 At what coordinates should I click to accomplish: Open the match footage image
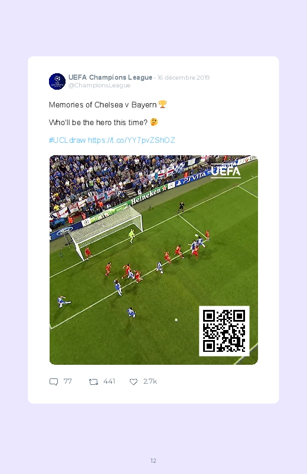point(153,260)
